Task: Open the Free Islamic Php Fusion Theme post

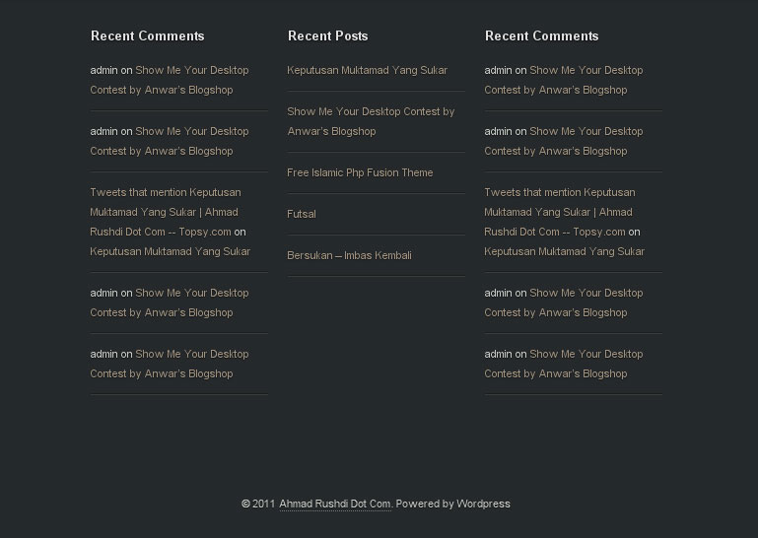Action: click(x=360, y=173)
